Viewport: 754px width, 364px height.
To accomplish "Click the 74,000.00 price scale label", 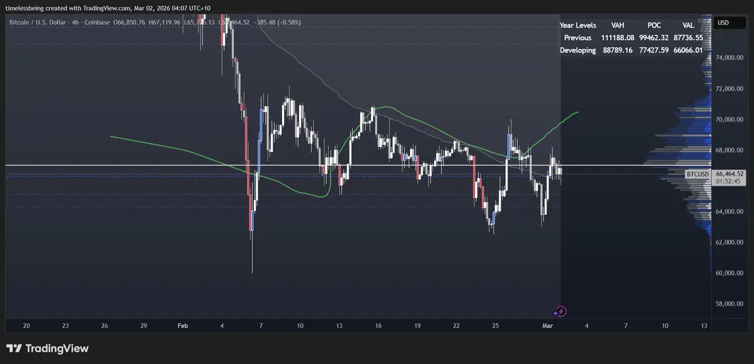I will (729, 58).
